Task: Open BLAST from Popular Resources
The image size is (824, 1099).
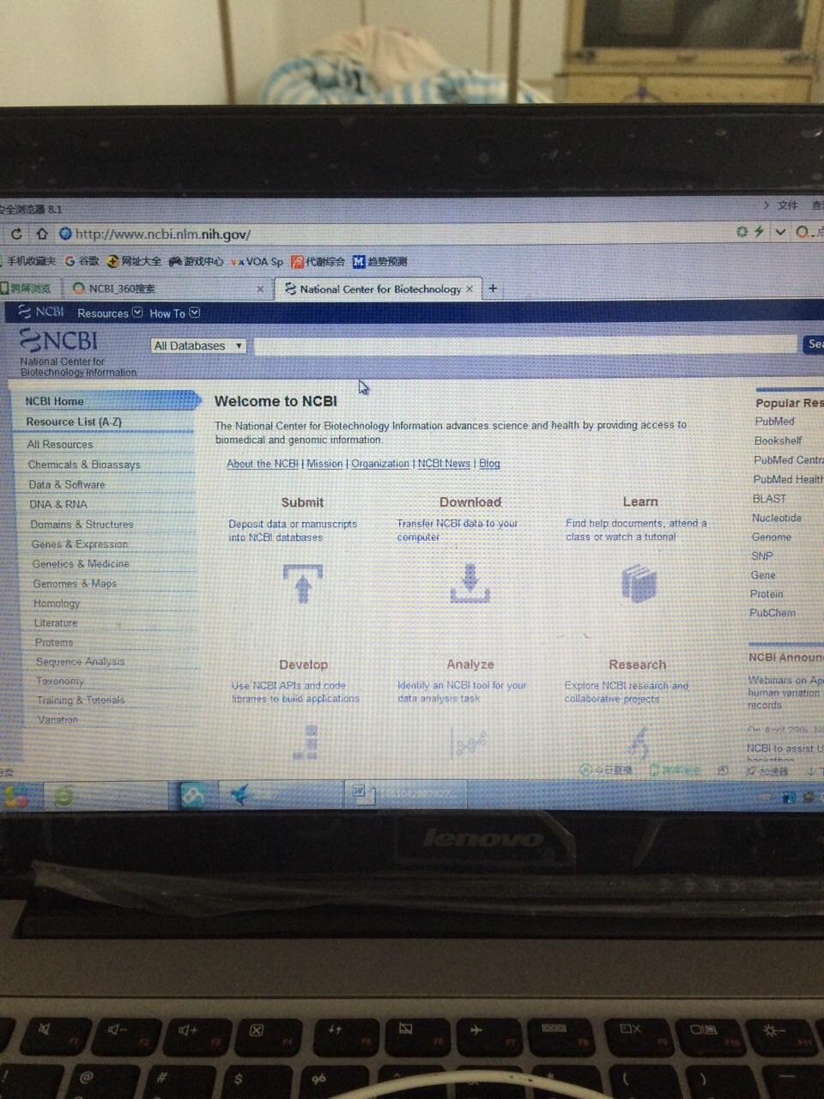Action: 769,498
